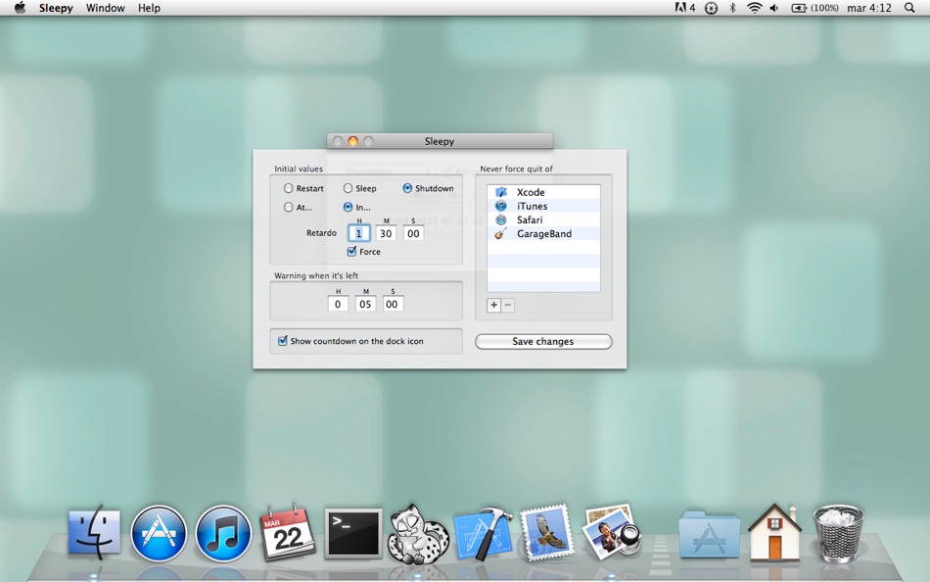Open Spotlight search magnifier
Image resolution: width=930 pixels, height=582 pixels.
tap(909, 8)
